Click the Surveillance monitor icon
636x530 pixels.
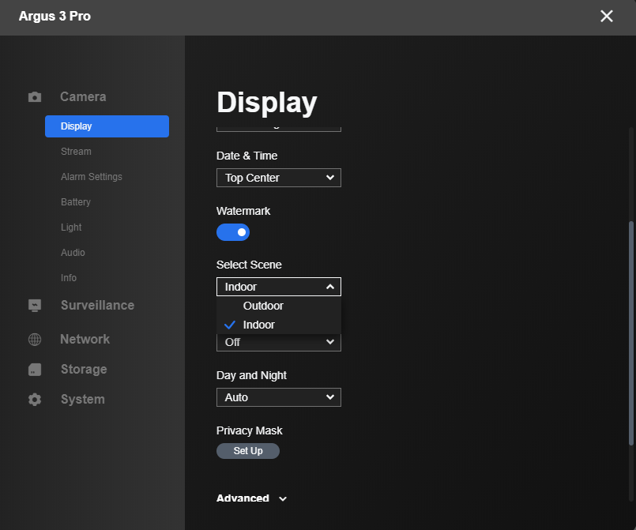[35, 306]
